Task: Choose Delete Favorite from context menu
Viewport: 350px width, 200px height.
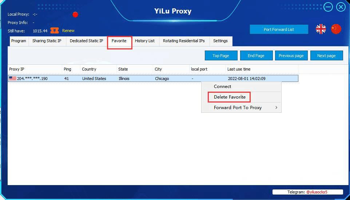Action: pos(241,97)
